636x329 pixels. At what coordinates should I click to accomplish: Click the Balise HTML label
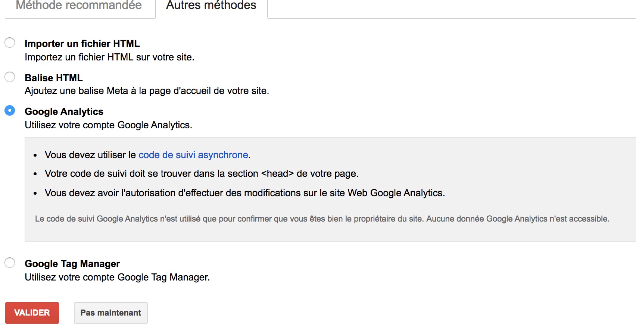tap(54, 78)
